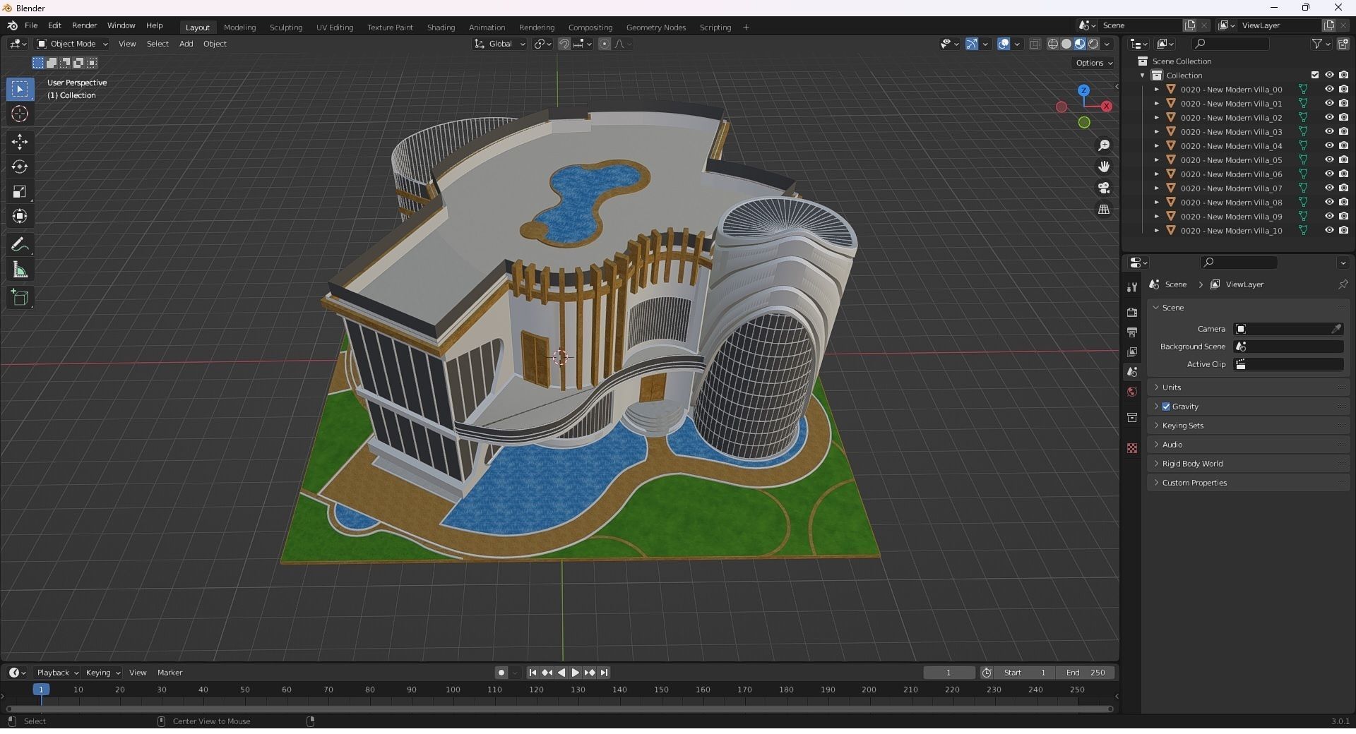Open the Collection properties tab
Screen dimensions: 1356x734
(x=1132, y=417)
